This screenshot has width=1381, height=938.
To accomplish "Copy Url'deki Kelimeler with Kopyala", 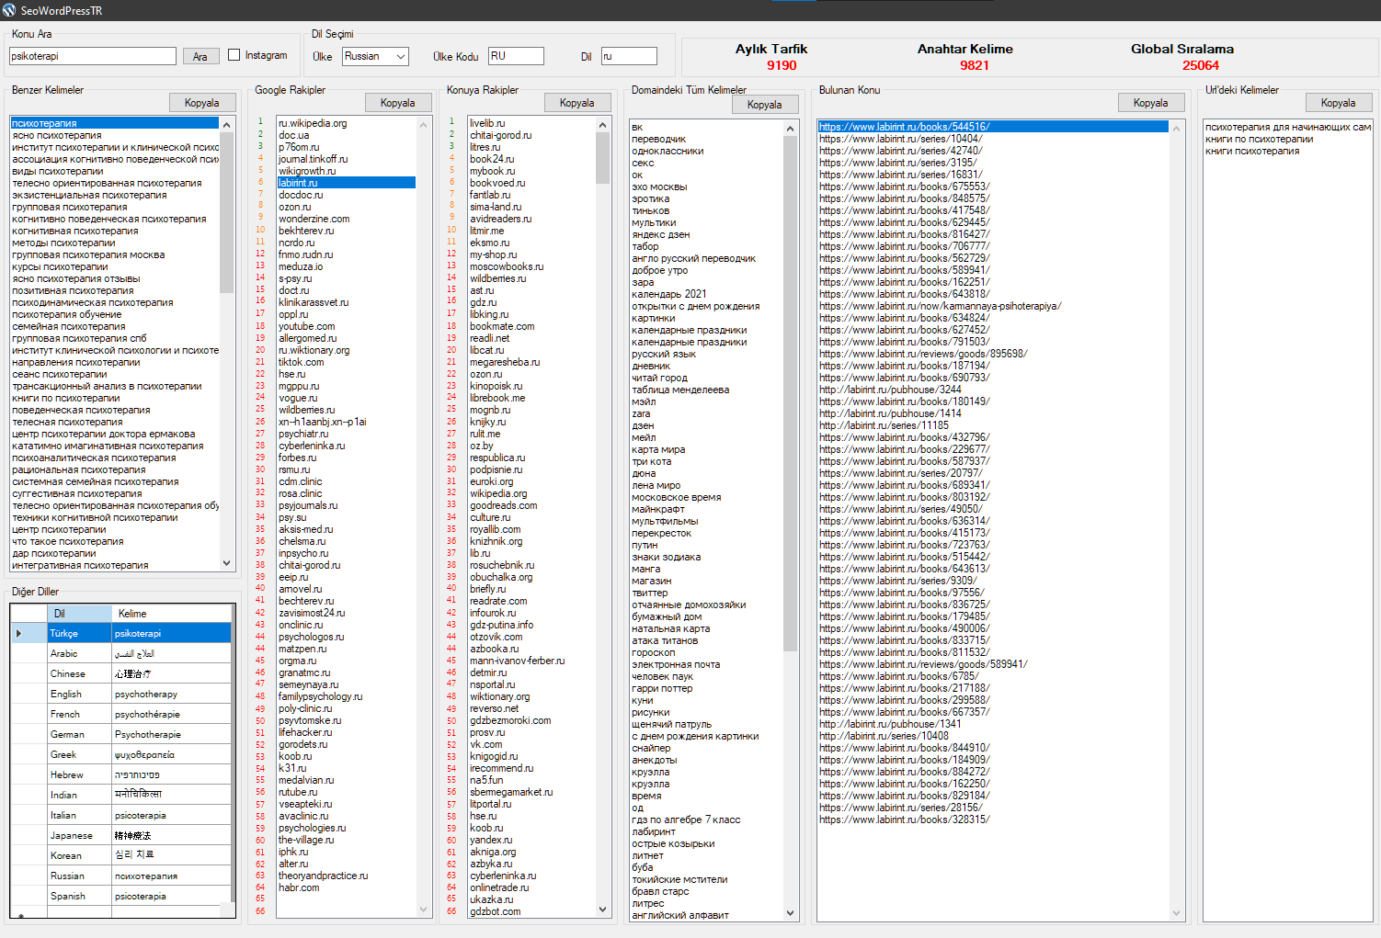I will click(x=1338, y=103).
